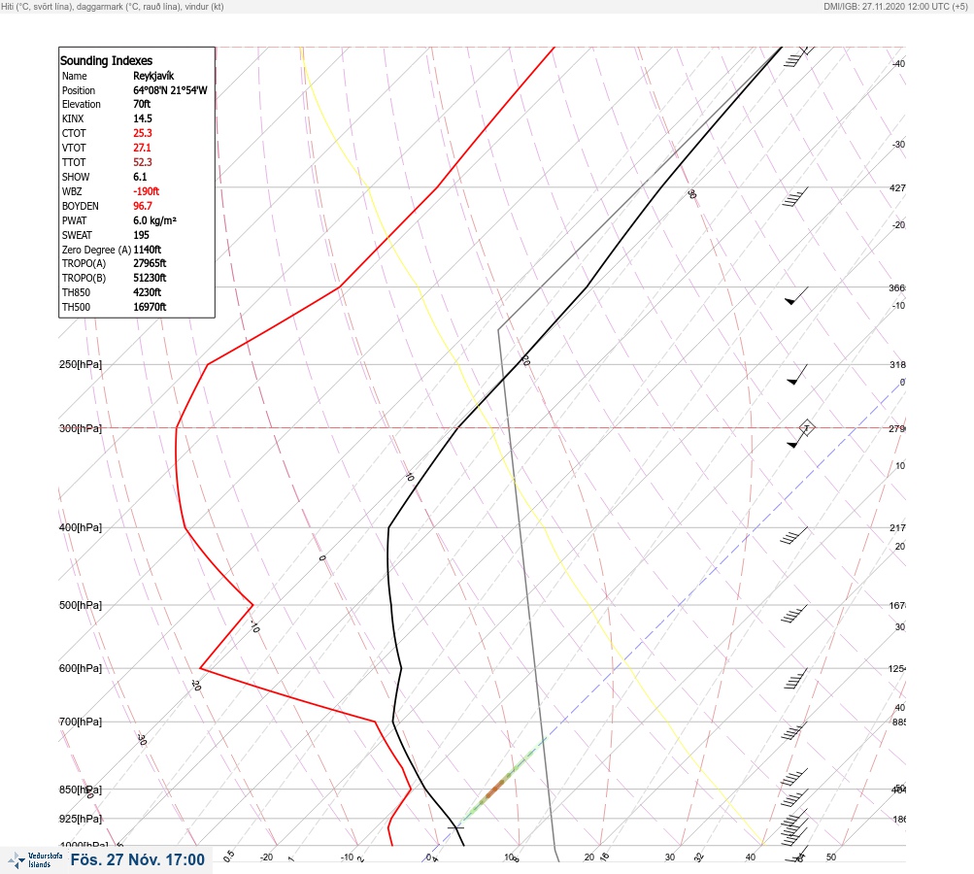This screenshot has height=874, width=974.
Task: Click the black temperature curve at 400 hPa
Action: point(388,528)
